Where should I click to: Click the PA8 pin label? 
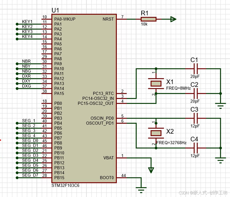coord(58,59)
